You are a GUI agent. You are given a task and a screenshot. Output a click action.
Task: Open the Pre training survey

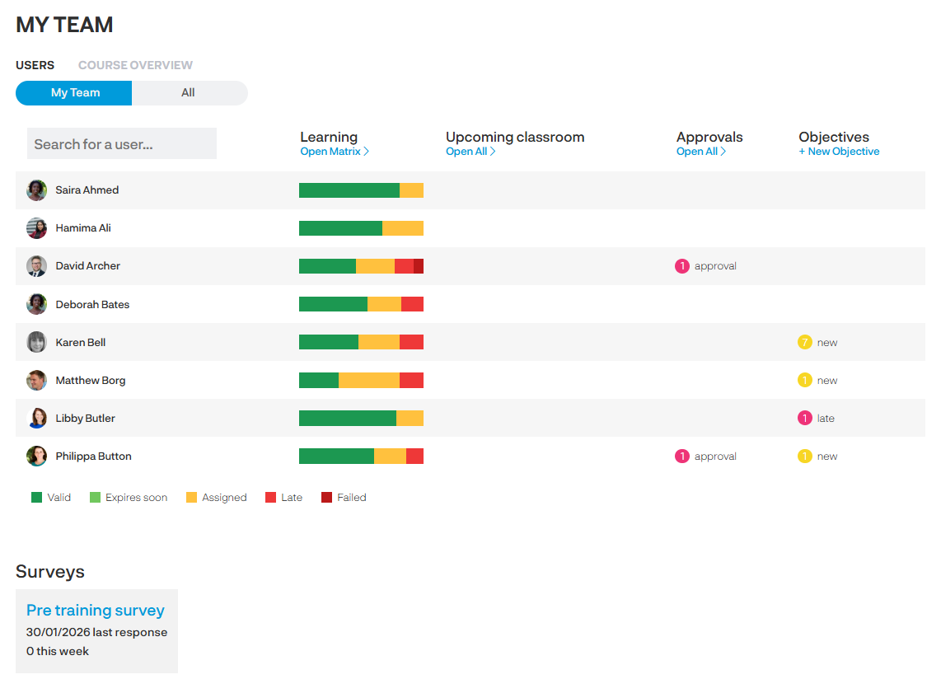pyautogui.click(x=96, y=611)
